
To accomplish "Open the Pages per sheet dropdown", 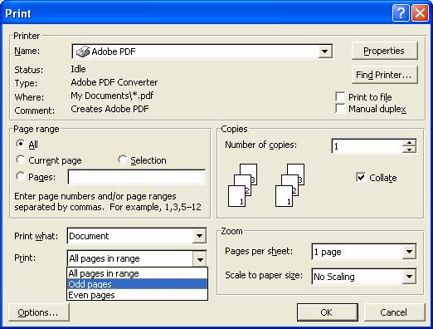I will click(x=409, y=252).
